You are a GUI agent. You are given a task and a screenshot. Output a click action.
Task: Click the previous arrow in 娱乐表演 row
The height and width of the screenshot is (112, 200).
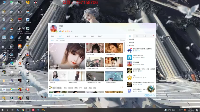coord(121,87)
